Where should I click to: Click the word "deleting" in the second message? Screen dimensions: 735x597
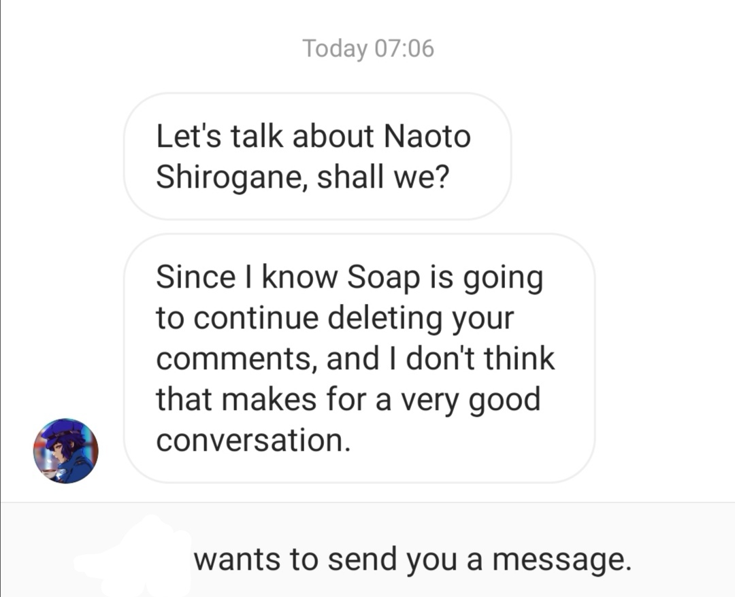[385, 318]
